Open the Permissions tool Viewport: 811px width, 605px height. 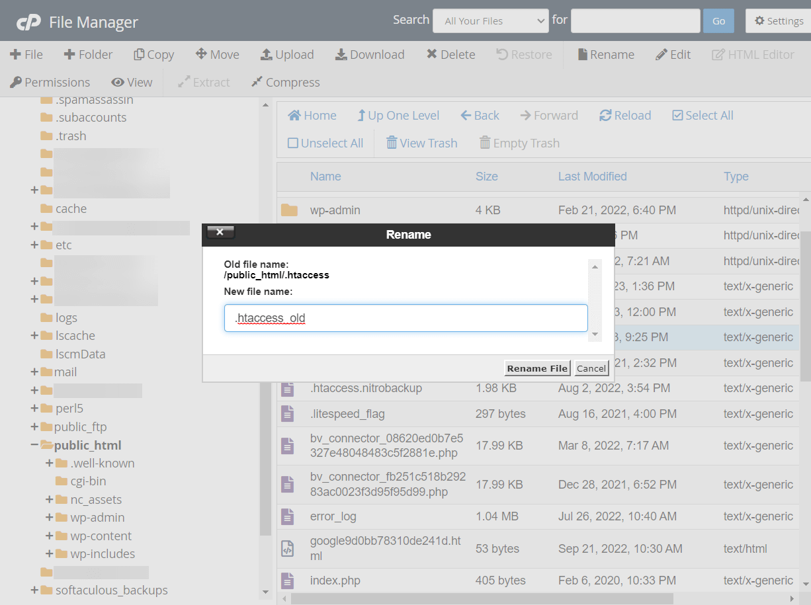(50, 82)
